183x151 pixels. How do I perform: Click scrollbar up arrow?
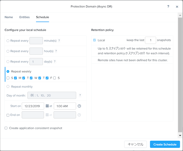[x=180, y=15]
